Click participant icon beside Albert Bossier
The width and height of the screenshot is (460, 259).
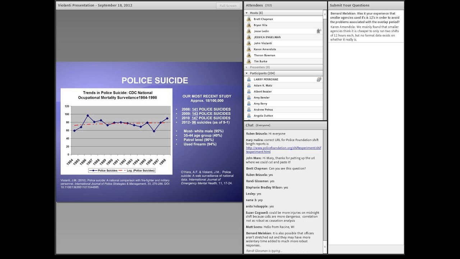point(249,92)
